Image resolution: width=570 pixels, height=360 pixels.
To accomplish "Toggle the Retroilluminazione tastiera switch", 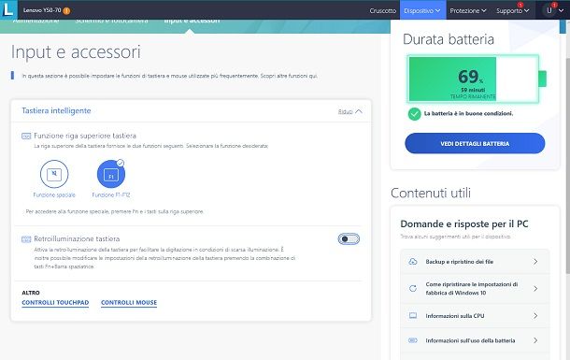I will (x=349, y=239).
